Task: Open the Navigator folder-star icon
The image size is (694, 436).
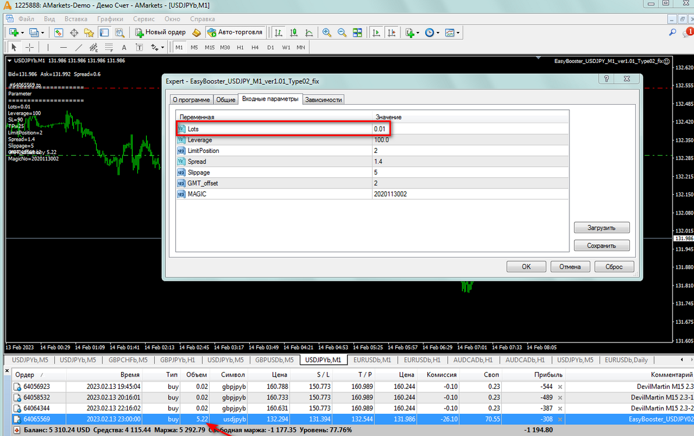Action: click(x=89, y=32)
